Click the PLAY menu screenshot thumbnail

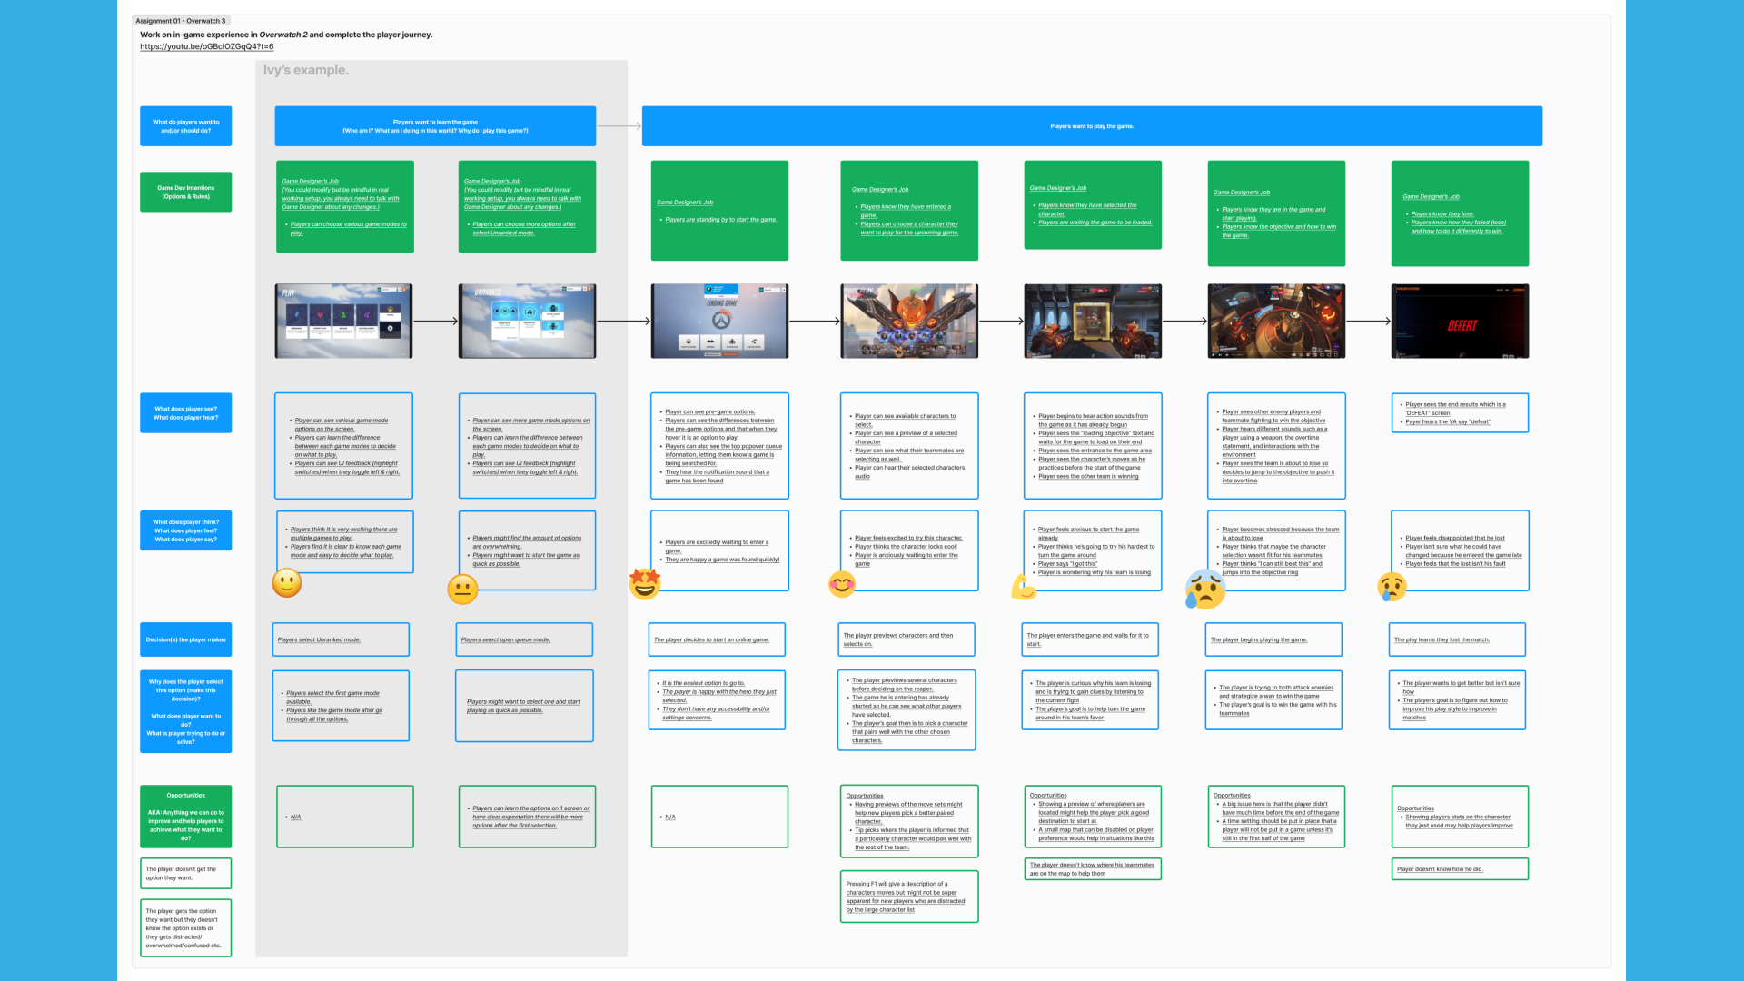tap(343, 321)
